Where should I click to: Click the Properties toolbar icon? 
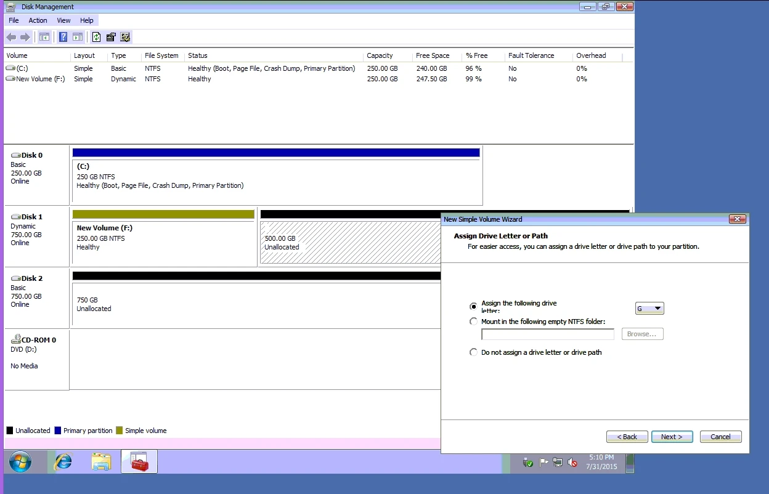coord(111,38)
